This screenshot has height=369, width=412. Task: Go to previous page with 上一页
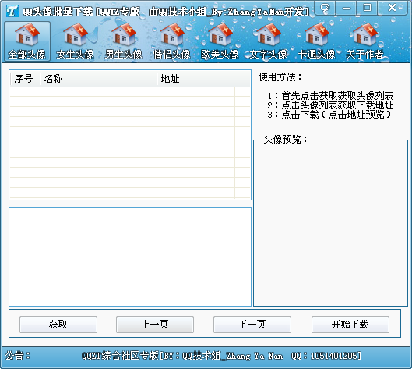tap(155, 325)
